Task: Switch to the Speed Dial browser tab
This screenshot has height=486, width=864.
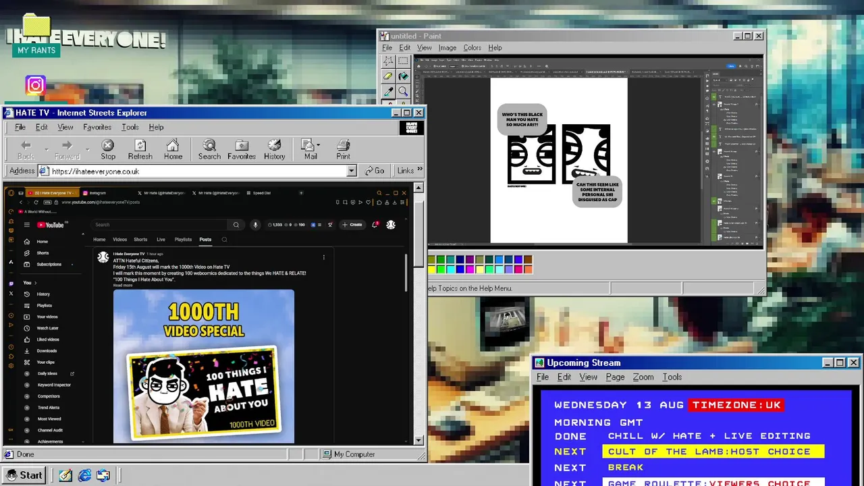Action: point(262,193)
